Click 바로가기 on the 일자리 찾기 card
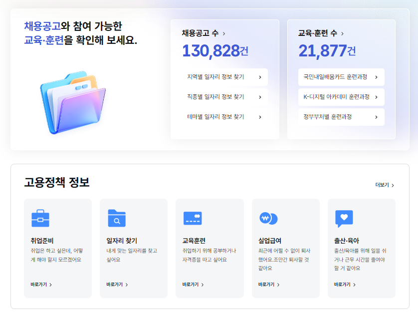This screenshot has height=316, width=418. click(x=117, y=285)
